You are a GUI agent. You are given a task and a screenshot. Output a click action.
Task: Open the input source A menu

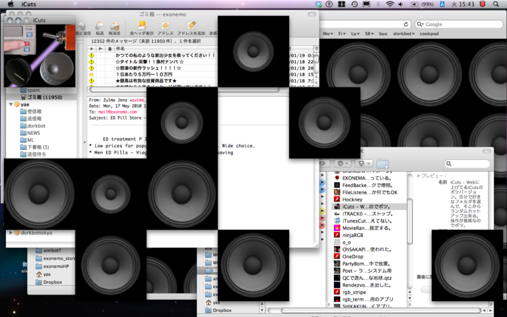(x=442, y=4)
